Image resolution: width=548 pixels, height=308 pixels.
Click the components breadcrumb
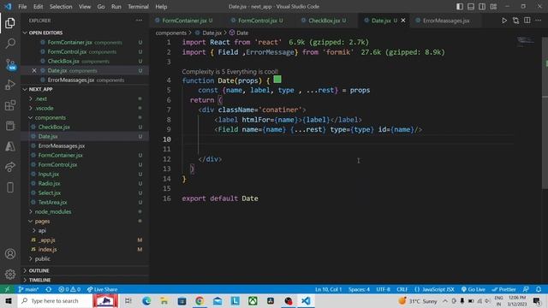click(171, 33)
